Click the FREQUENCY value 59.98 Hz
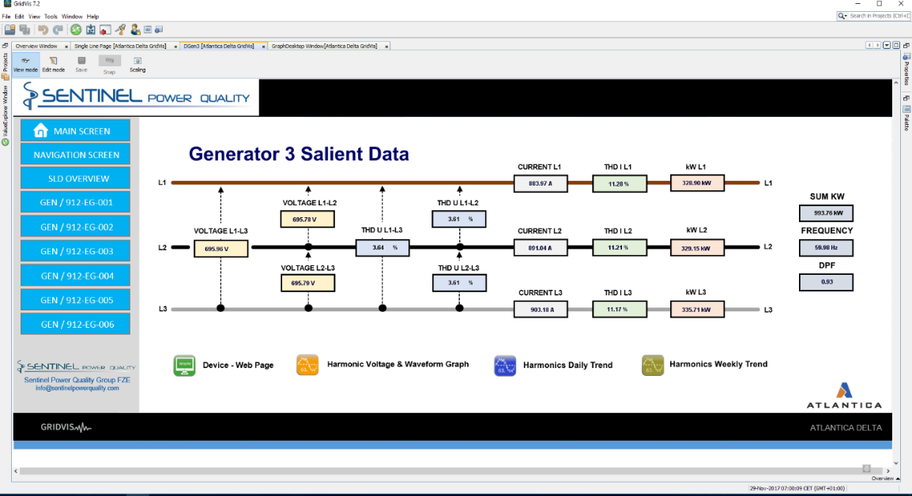Screen dimensions: 912x496 (826, 248)
